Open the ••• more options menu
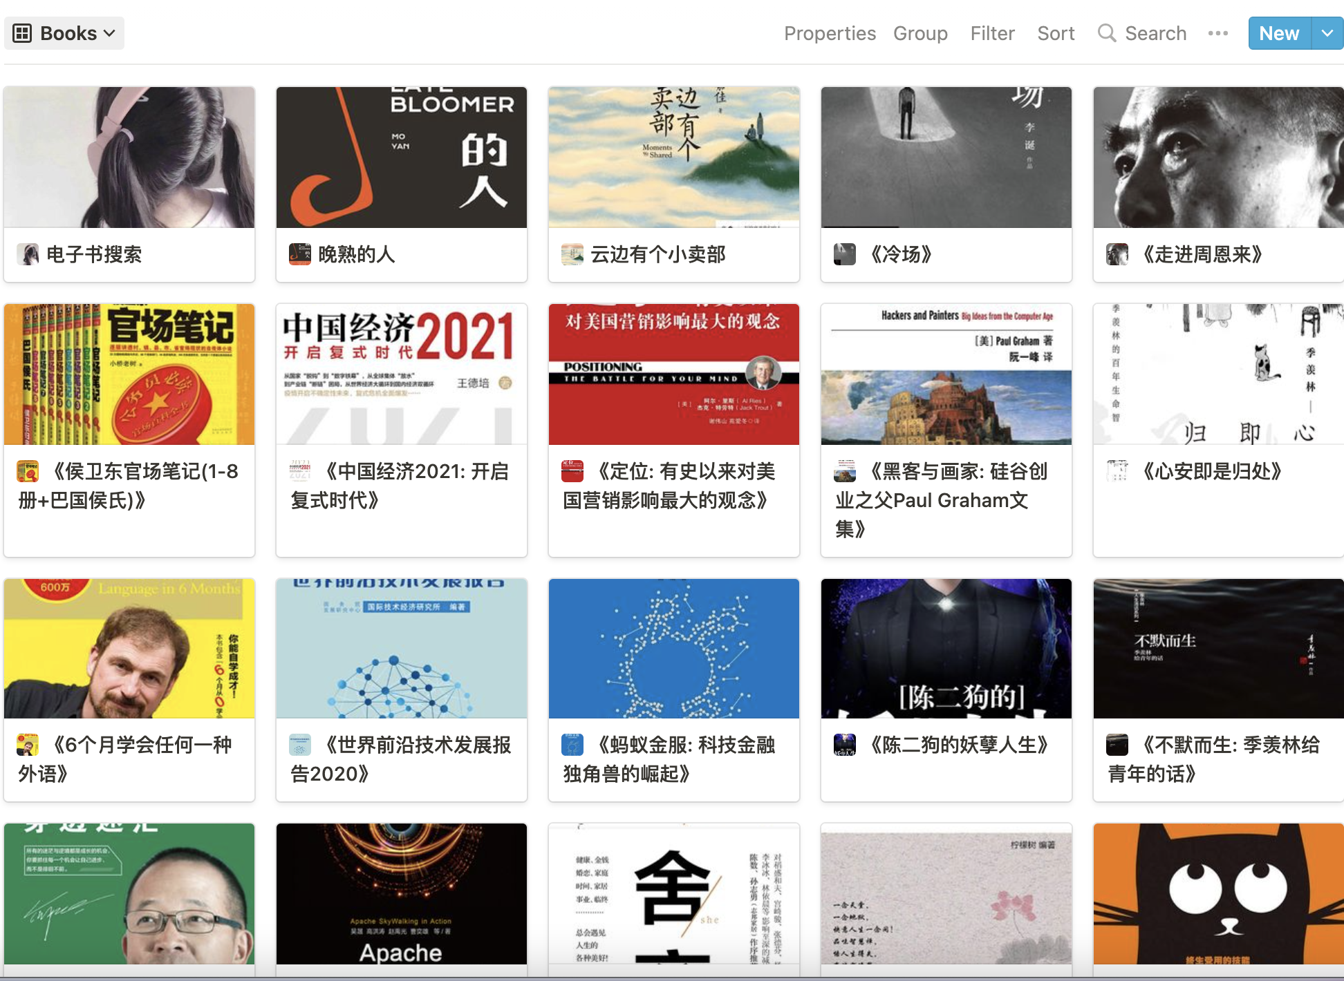The width and height of the screenshot is (1344, 981). 1218,32
